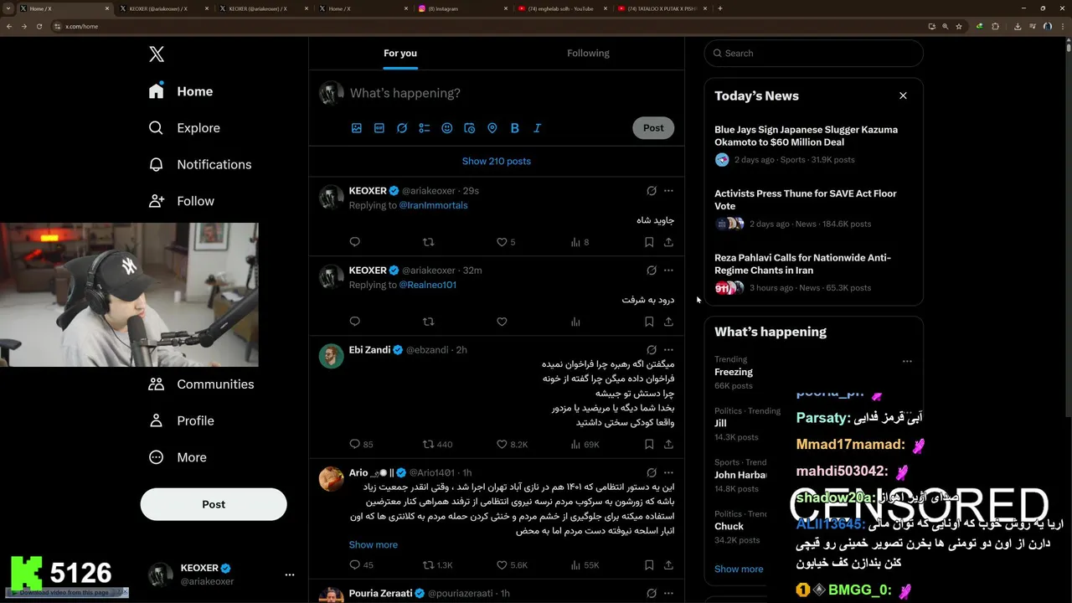Screen dimensions: 1072x603
Task: Bookmark Ebi Zandi's post
Action: click(649, 445)
